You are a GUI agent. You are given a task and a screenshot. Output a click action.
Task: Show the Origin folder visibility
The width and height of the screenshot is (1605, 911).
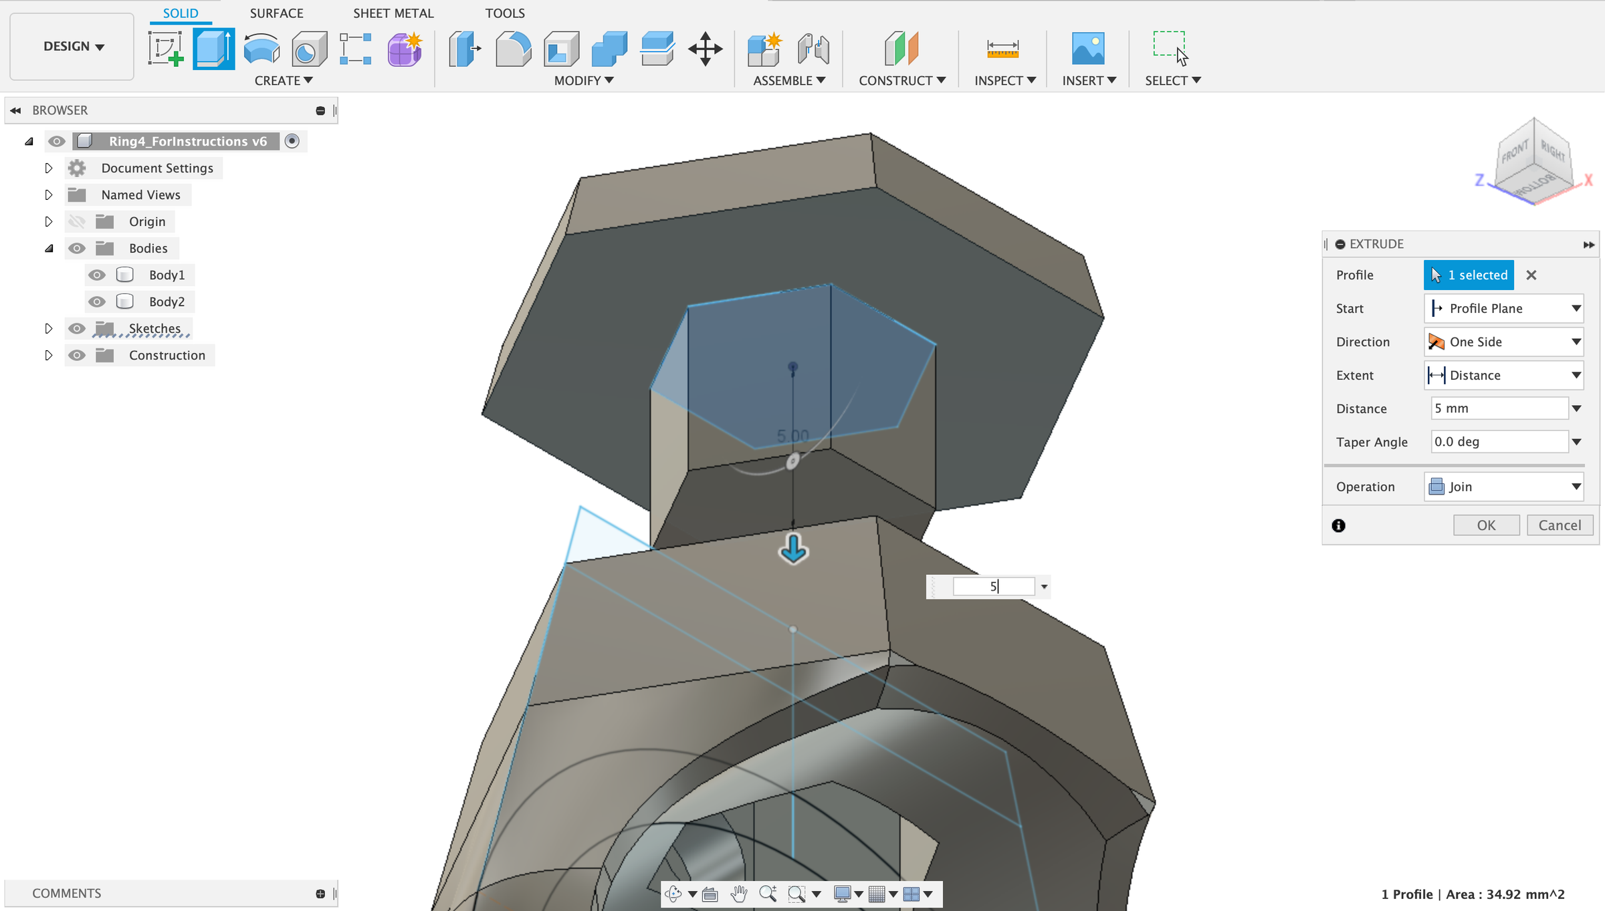click(x=77, y=221)
